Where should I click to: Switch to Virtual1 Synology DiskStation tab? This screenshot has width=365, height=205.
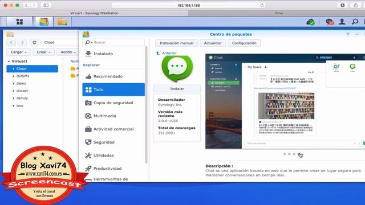click(94, 13)
